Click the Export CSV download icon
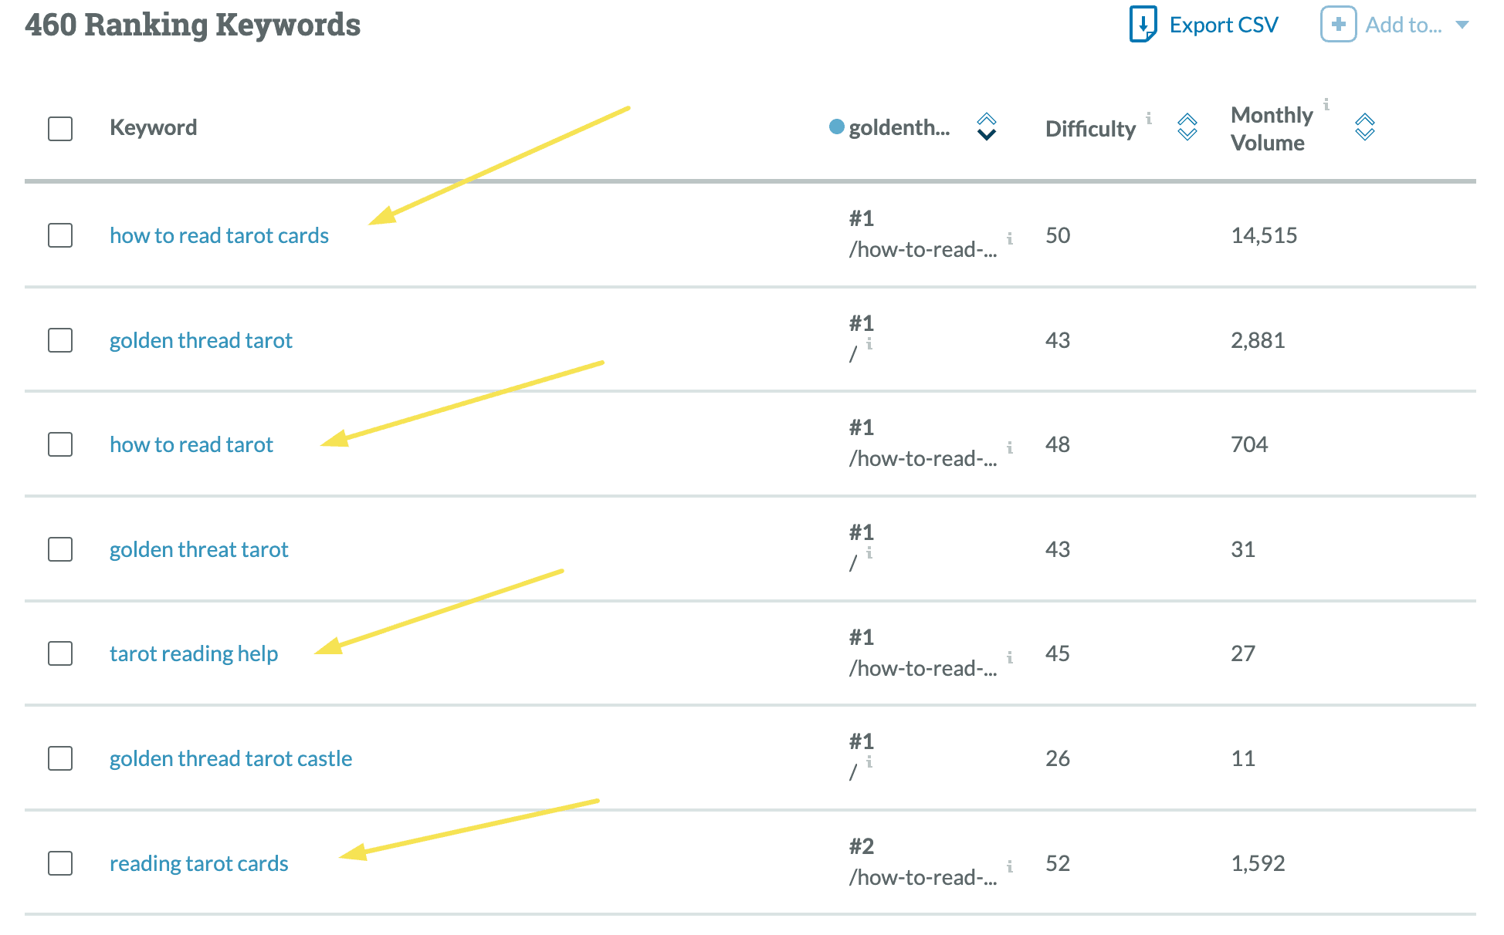 pos(1143,25)
